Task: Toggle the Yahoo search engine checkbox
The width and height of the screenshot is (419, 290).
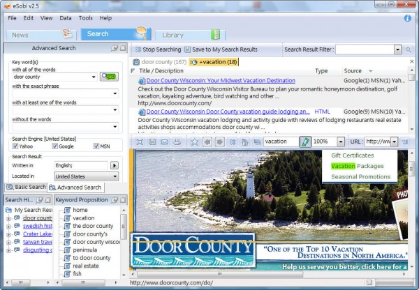Action: (15, 146)
